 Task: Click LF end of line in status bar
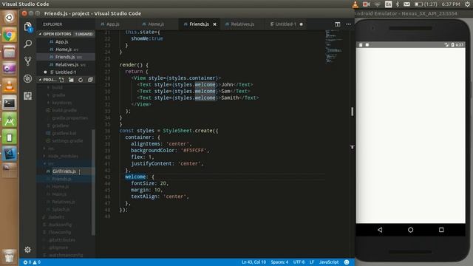coord(312,262)
